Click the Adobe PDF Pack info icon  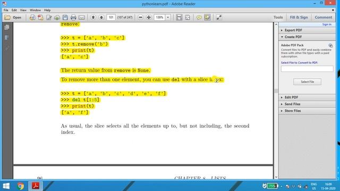pos(330,45)
